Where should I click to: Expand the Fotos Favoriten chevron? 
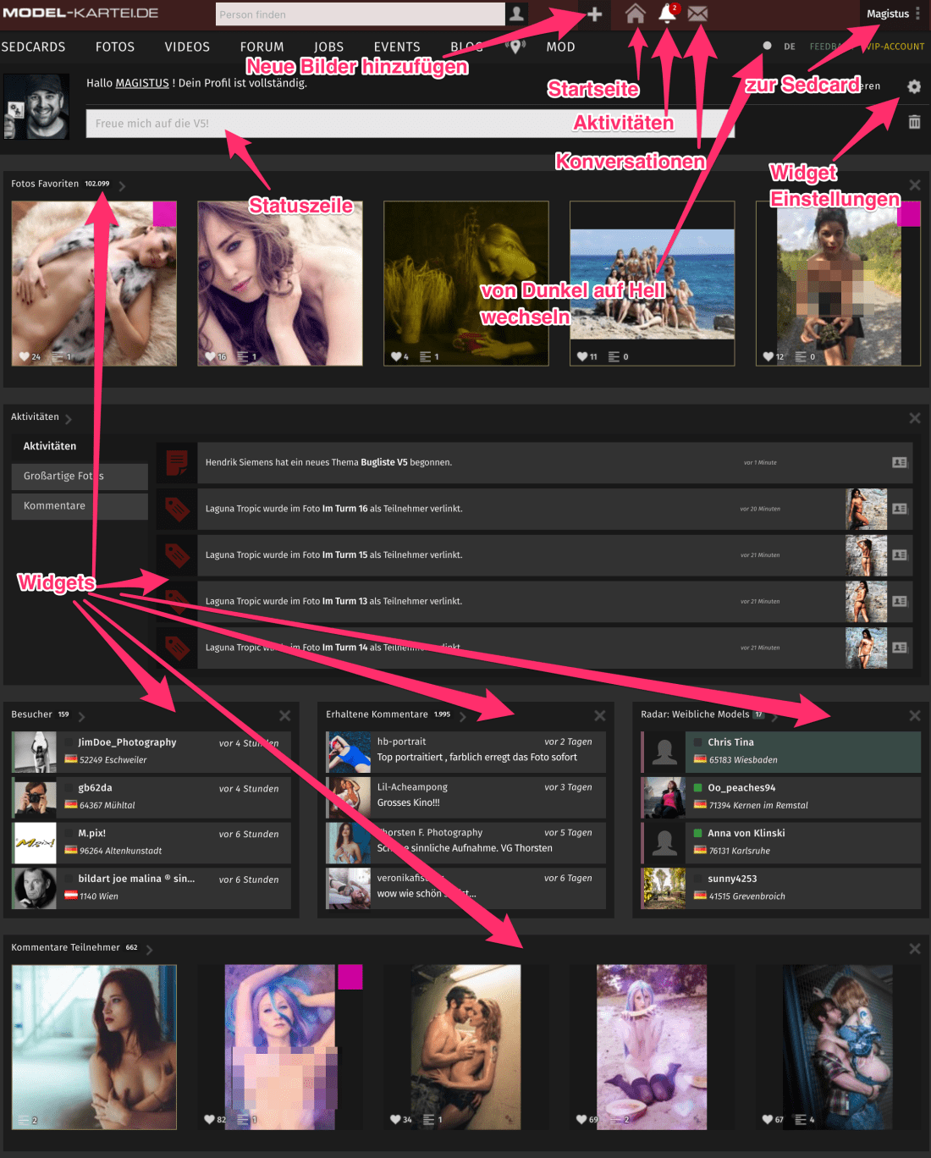(122, 185)
